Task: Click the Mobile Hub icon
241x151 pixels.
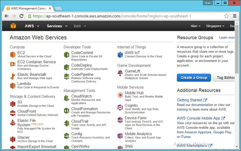Action: [120, 95]
